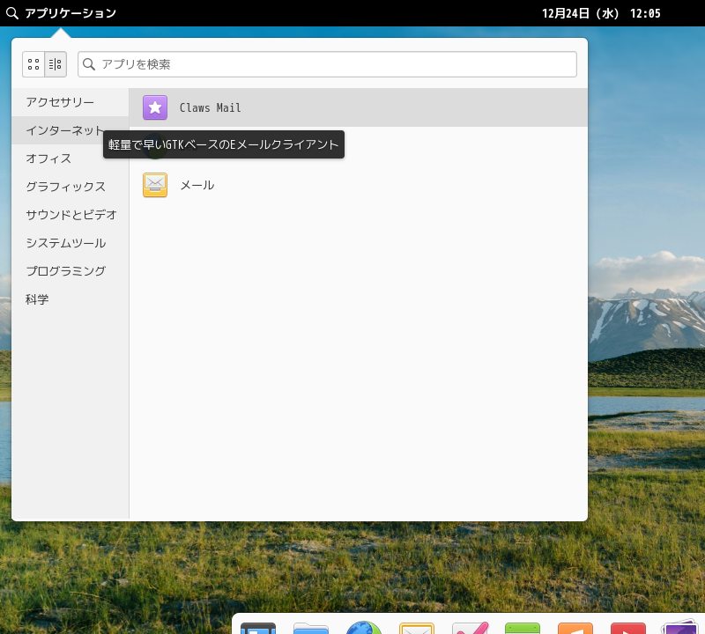Image resolution: width=705 pixels, height=634 pixels.
Task: Open the システムツール category
Action: (65, 243)
